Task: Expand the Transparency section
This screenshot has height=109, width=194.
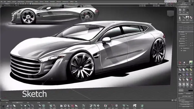Action: coord(185,48)
